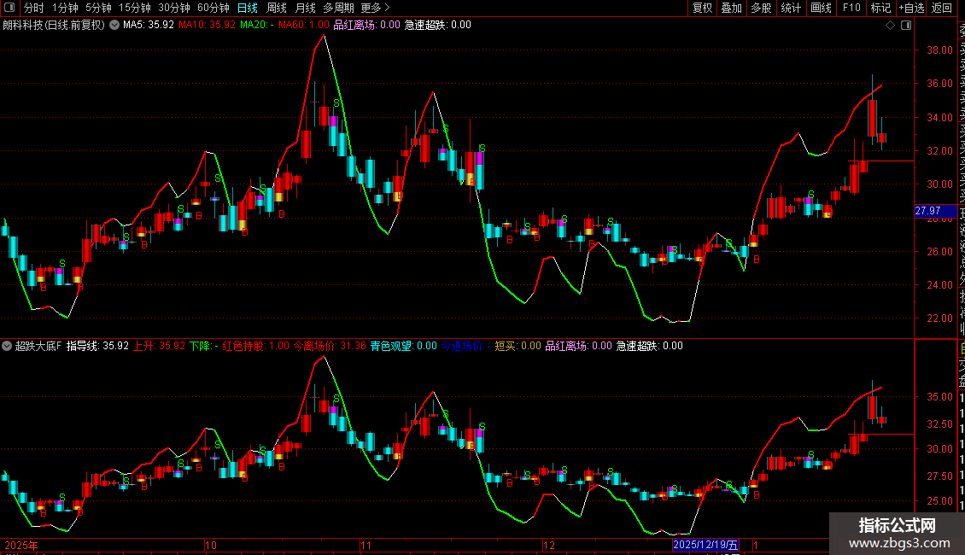
Task: Click the MA20 label in main chart
Action: [x=257, y=26]
